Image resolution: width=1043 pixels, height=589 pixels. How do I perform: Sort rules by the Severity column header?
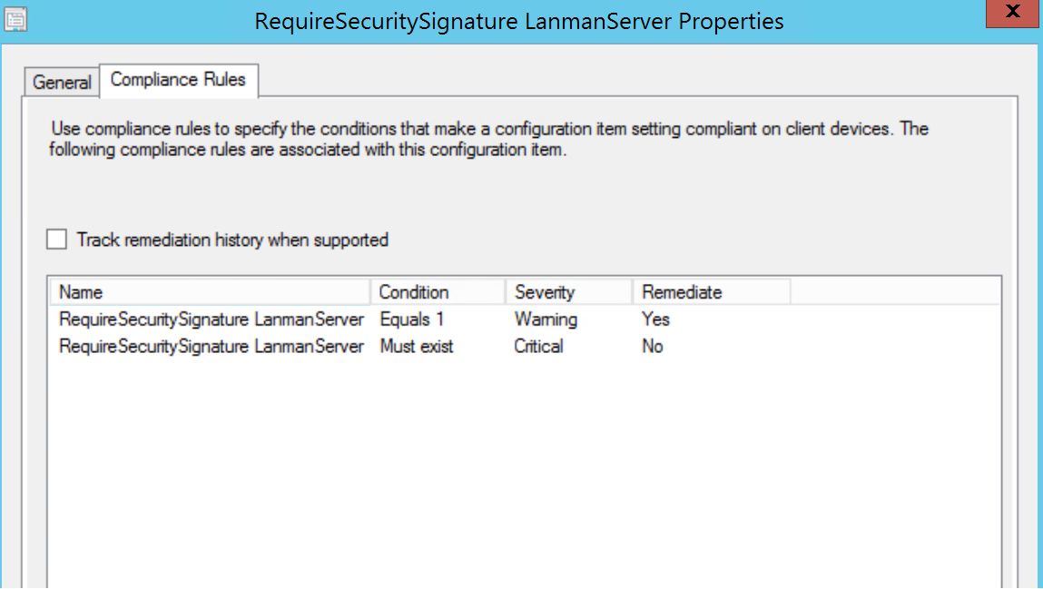[x=545, y=292]
